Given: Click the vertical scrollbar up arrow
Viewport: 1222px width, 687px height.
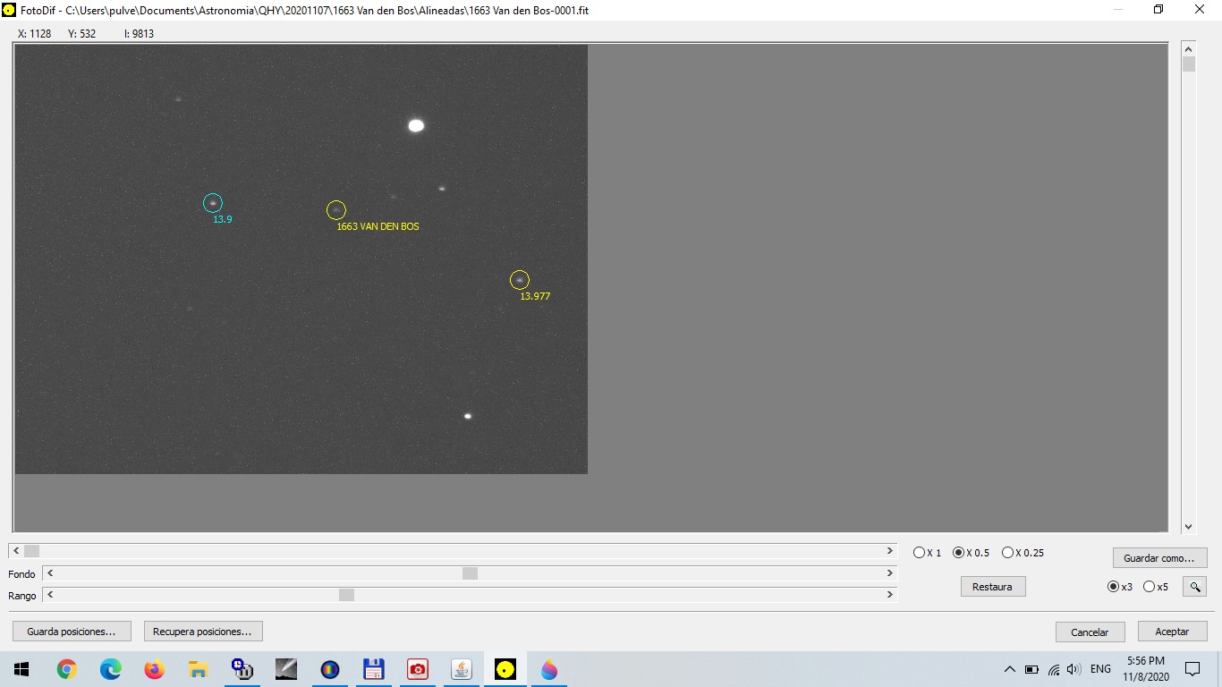Looking at the screenshot, I should (x=1189, y=47).
